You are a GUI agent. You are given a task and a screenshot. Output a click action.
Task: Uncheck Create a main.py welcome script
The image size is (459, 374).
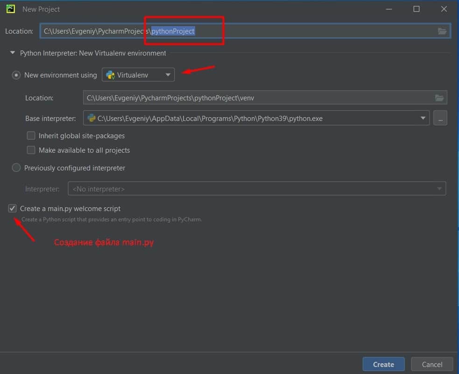13,209
